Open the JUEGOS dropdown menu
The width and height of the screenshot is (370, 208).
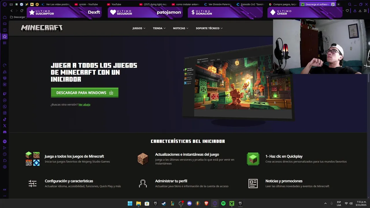[139, 28]
